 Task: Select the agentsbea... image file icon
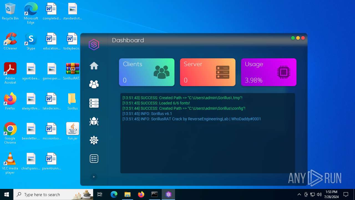click(x=31, y=71)
